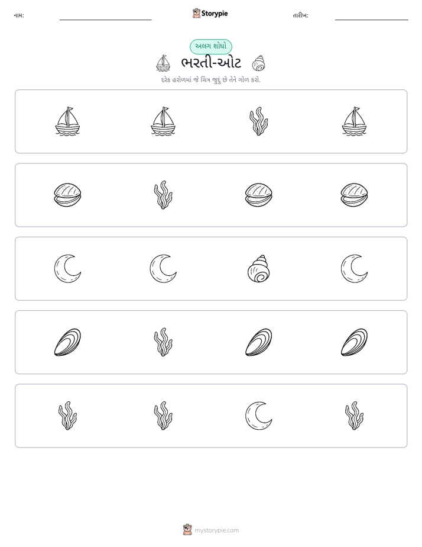Click the green 'અલગ શોધો' badge

click(x=211, y=46)
